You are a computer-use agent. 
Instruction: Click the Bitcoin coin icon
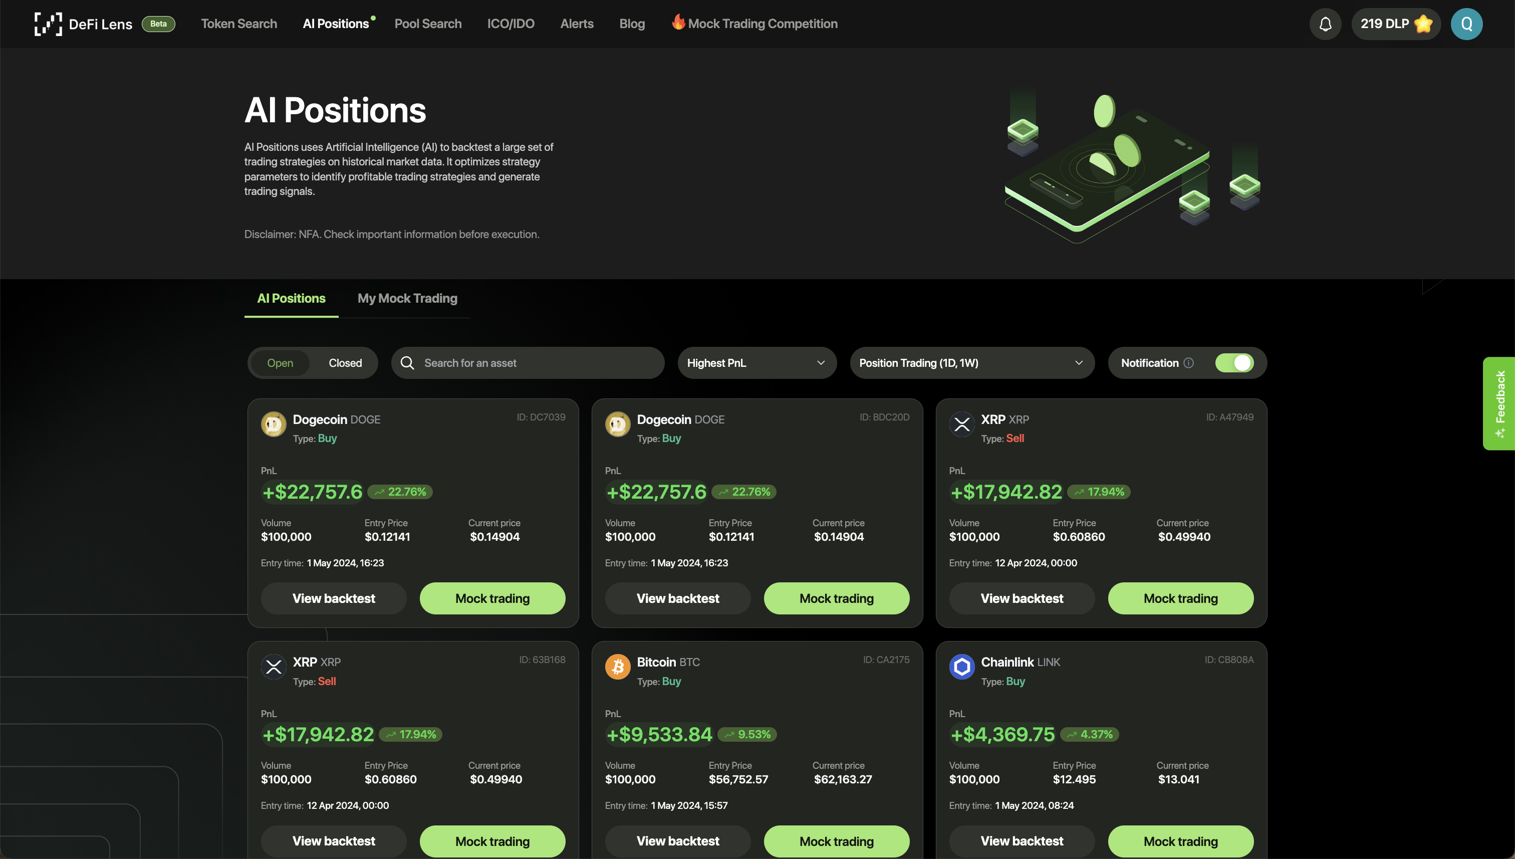(617, 667)
